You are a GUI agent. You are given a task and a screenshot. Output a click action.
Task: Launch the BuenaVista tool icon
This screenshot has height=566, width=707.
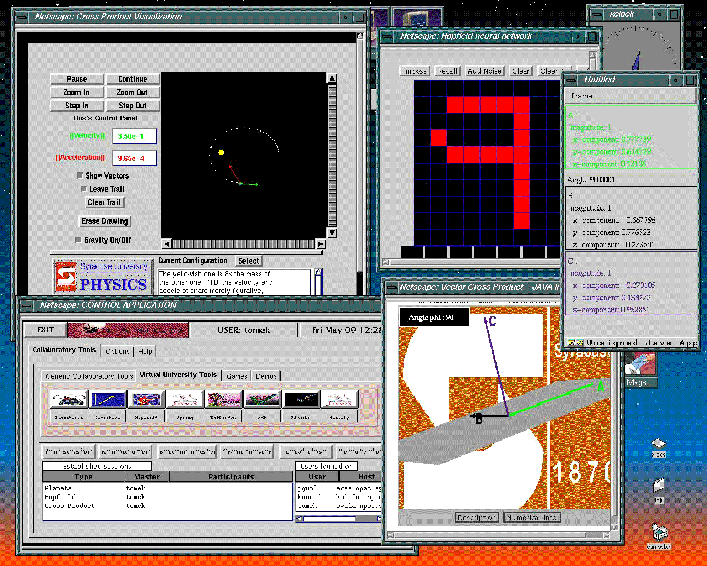(69, 400)
